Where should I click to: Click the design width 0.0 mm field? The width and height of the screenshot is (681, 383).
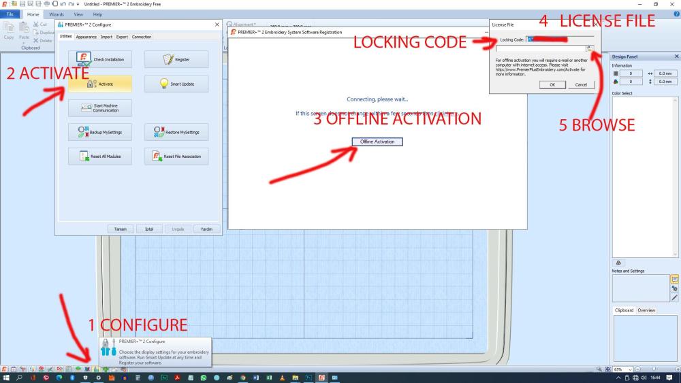pos(665,73)
